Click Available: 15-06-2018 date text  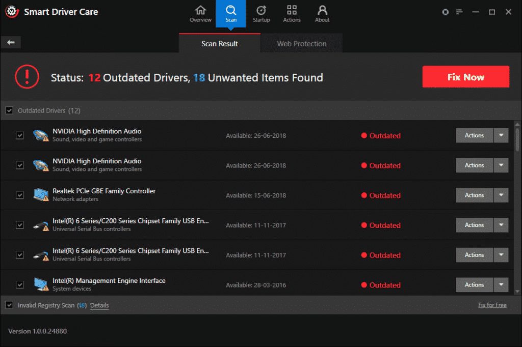(x=256, y=195)
